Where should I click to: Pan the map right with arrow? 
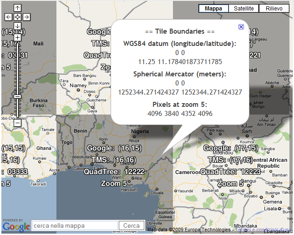(x=27, y=17)
